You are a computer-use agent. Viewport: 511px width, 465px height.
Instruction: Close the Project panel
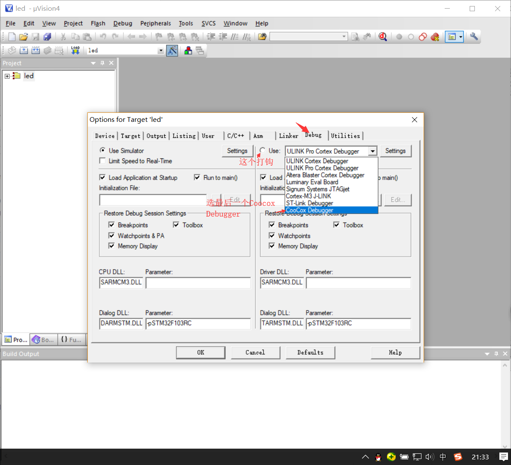111,63
